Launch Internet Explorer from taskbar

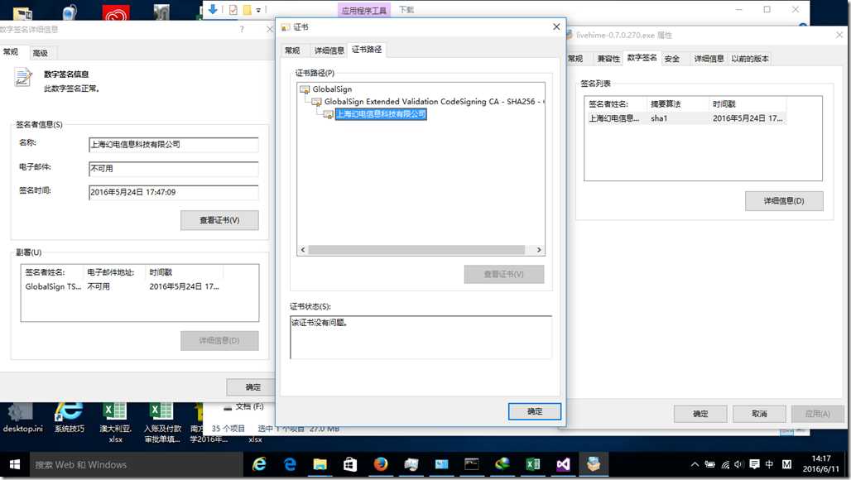259,464
